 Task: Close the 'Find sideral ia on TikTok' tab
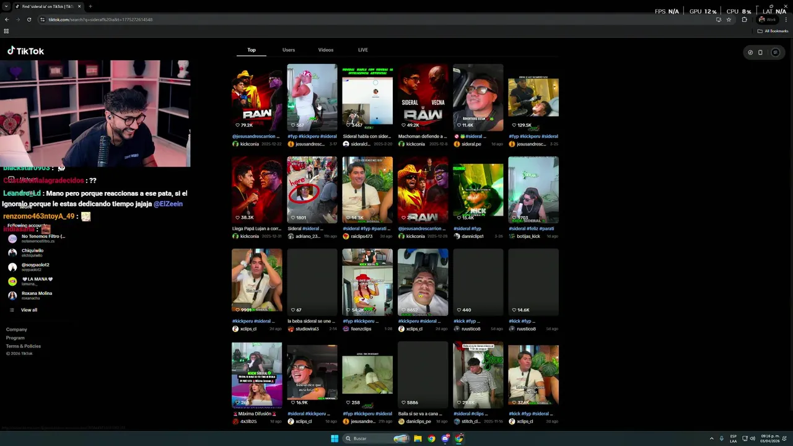(x=79, y=6)
